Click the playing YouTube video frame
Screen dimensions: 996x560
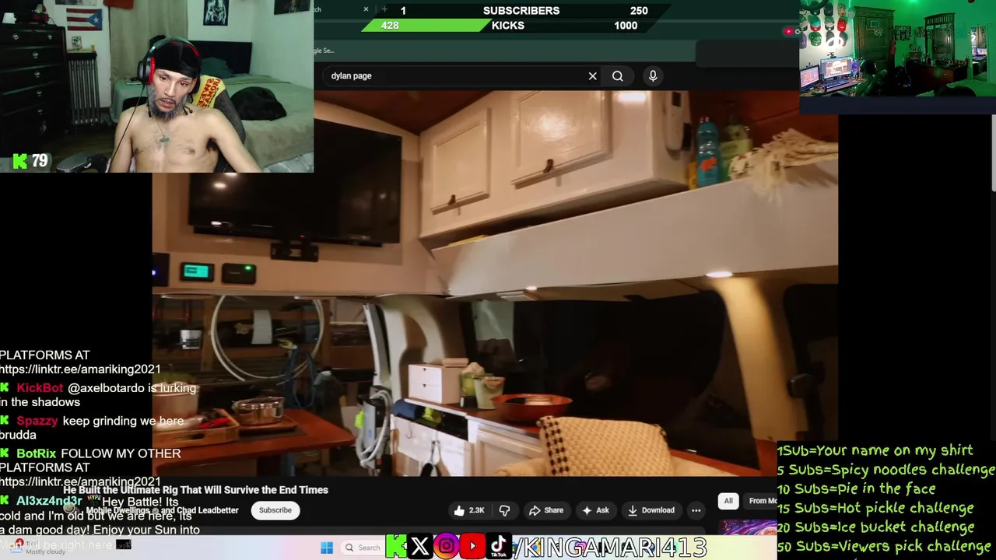[495, 283]
